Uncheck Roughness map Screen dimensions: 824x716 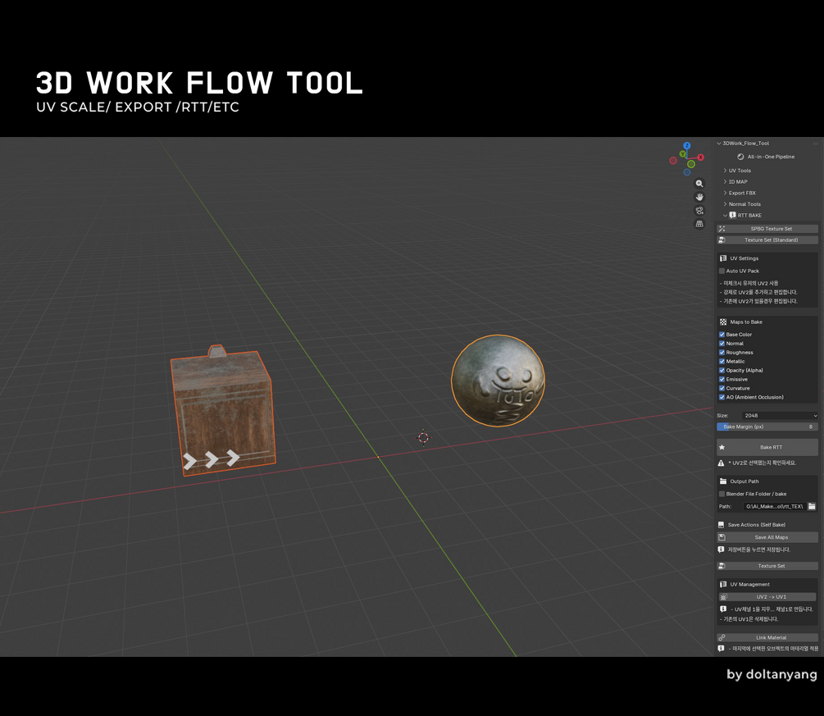pyautogui.click(x=722, y=352)
